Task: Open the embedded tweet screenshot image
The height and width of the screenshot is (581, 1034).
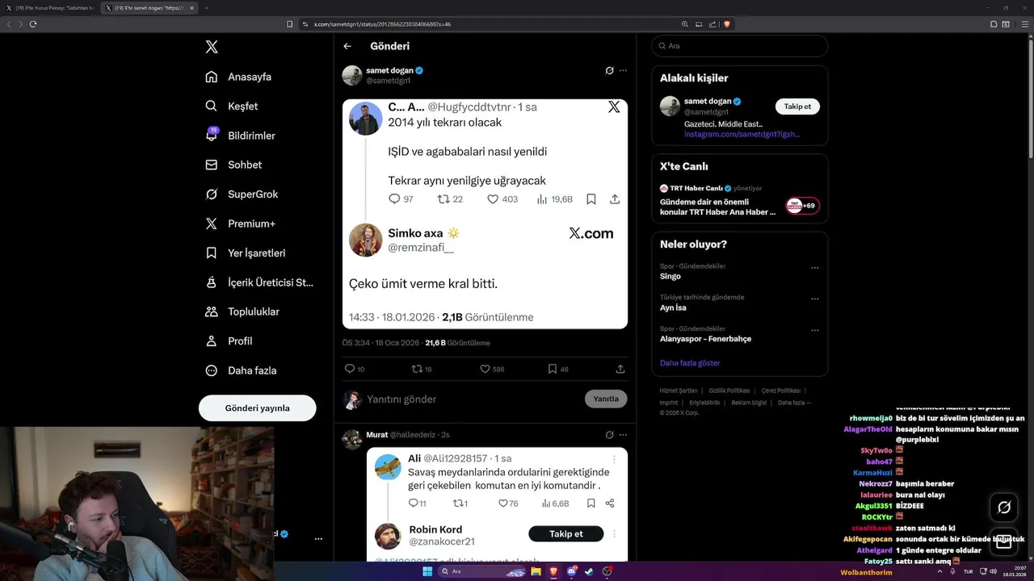Action: point(485,214)
